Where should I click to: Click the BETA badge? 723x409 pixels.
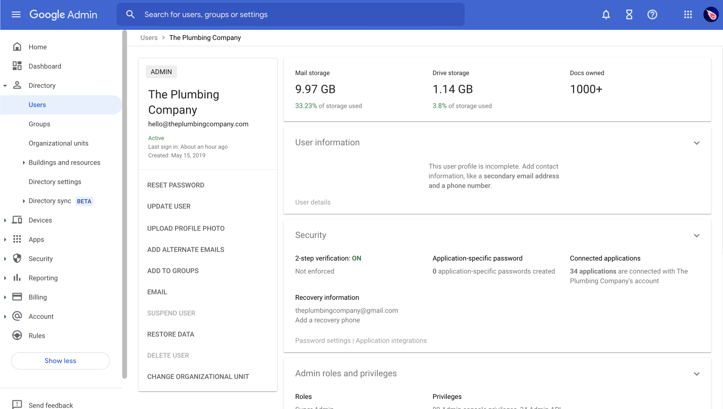[84, 201]
